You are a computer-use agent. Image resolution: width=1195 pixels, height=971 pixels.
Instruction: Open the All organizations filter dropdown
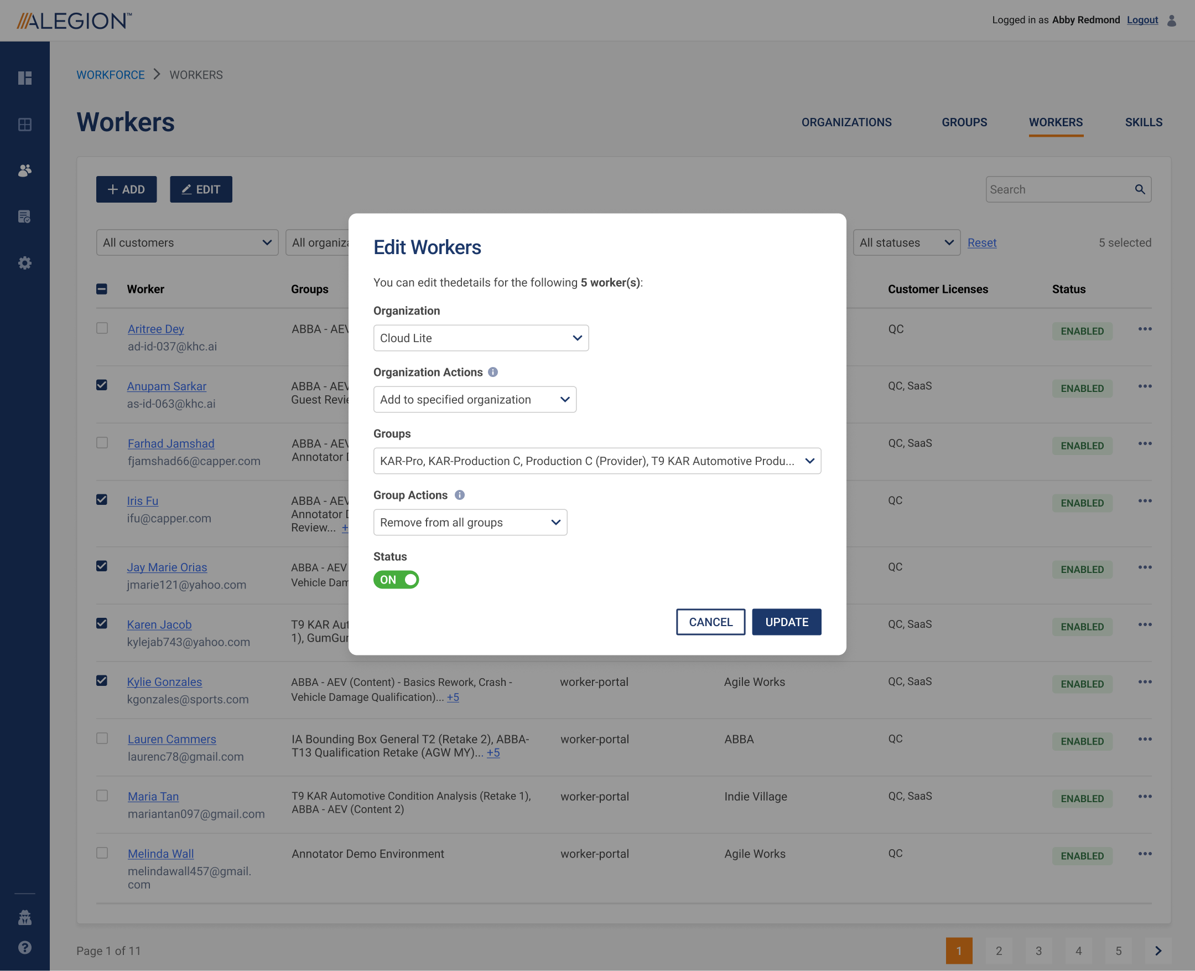point(318,242)
